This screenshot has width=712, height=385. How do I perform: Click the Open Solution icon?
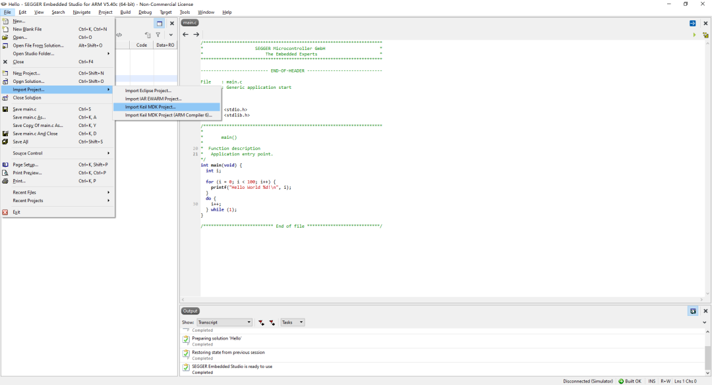point(5,81)
